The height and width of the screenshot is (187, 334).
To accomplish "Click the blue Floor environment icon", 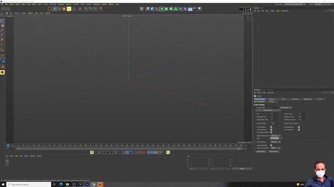I will [x=190, y=9].
